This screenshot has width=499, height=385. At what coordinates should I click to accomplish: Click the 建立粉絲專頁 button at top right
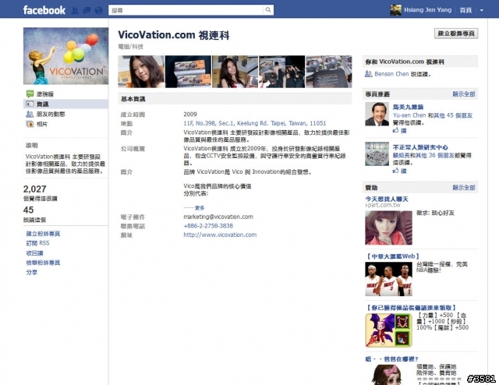click(456, 34)
